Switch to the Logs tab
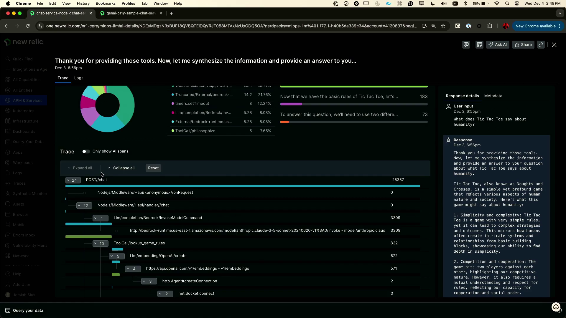The image size is (566, 318). pos(79,78)
